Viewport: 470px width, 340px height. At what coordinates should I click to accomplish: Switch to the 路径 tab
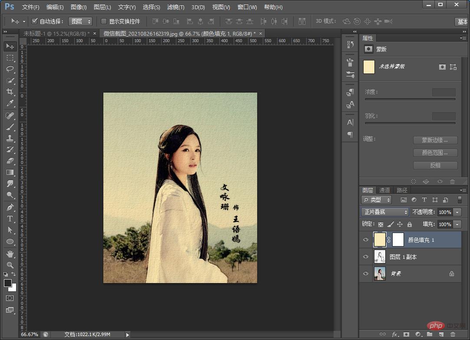tap(402, 190)
